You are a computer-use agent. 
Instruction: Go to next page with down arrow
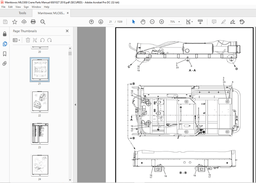click(x=101, y=22)
